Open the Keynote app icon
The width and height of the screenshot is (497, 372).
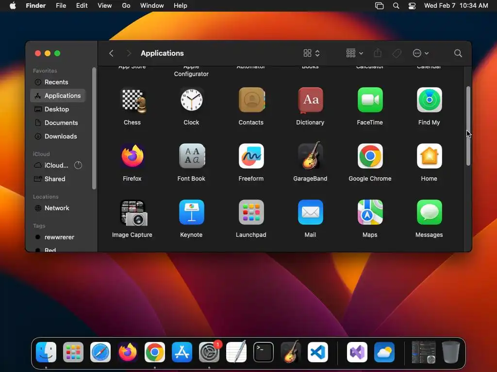[191, 212]
